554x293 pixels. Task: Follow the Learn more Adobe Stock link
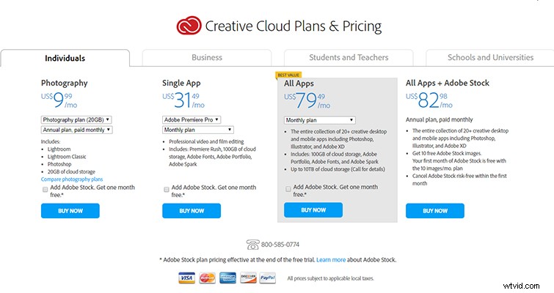[x=331, y=259]
